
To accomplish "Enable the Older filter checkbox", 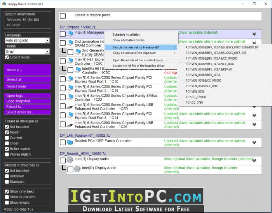I will click(7, 143).
